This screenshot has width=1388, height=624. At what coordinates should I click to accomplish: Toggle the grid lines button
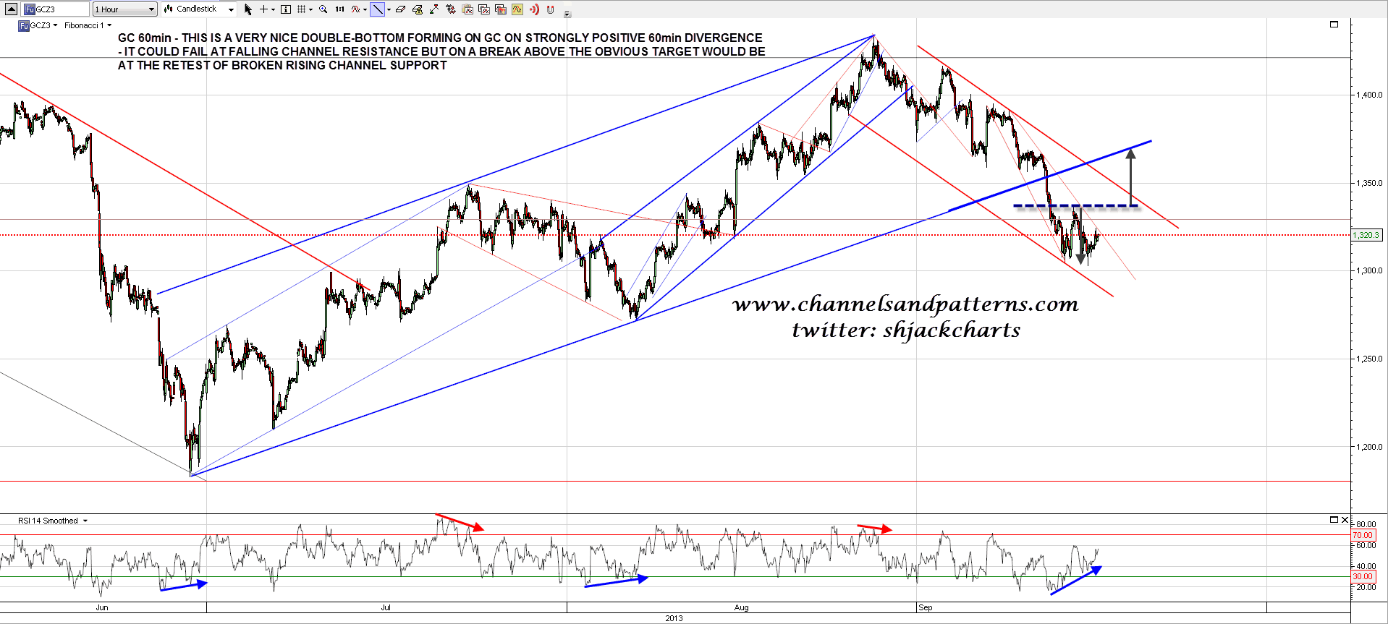302,9
